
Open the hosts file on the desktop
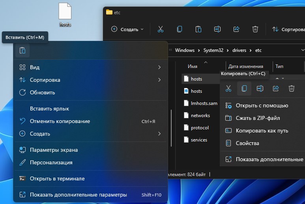[x=65, y=15]
